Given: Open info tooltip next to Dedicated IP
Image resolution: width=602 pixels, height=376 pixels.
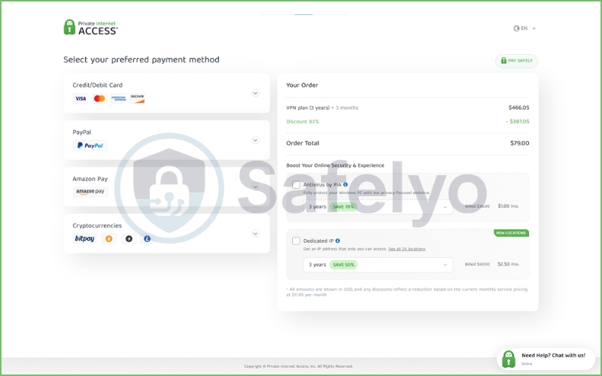Looking at the screenshot, I should [338, 241].
